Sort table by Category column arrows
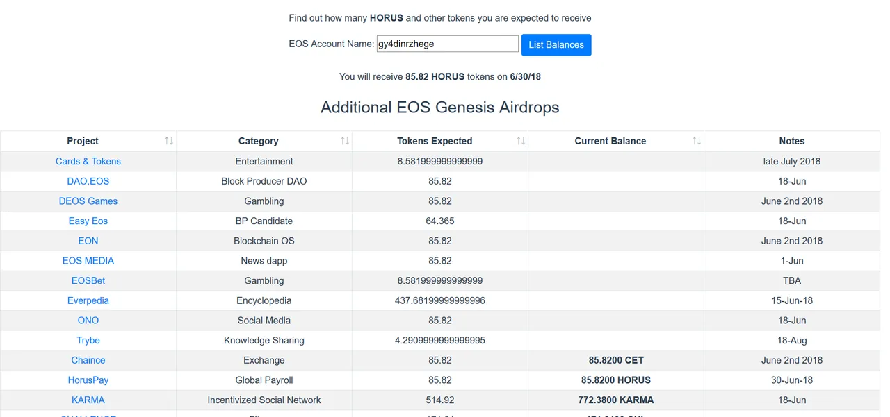890x417 pixels. [x=345, y=141]
